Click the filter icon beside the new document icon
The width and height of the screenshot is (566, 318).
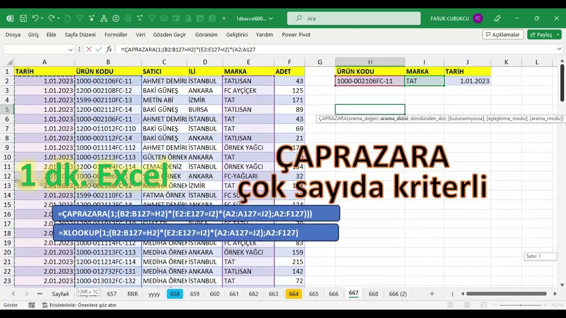click(x=80, y=19)
